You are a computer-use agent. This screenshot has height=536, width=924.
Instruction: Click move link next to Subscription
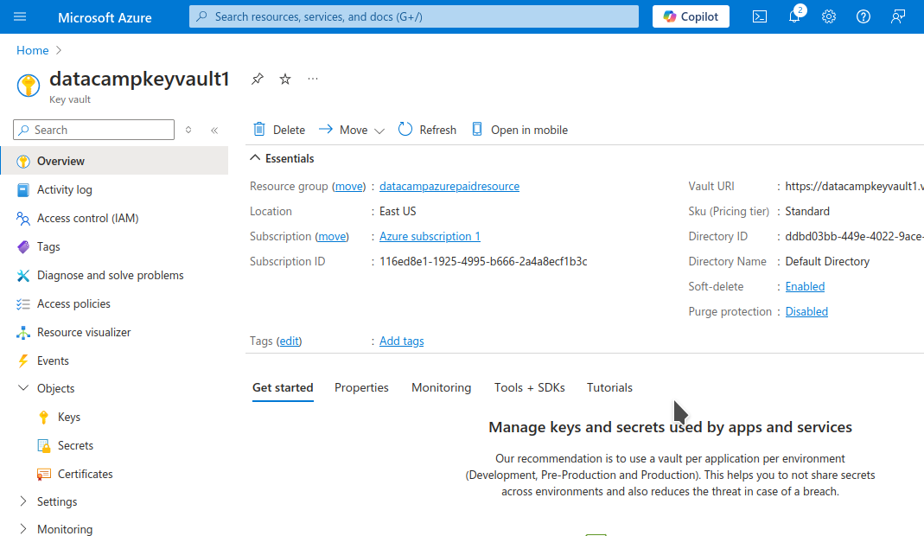pos(333,237)
